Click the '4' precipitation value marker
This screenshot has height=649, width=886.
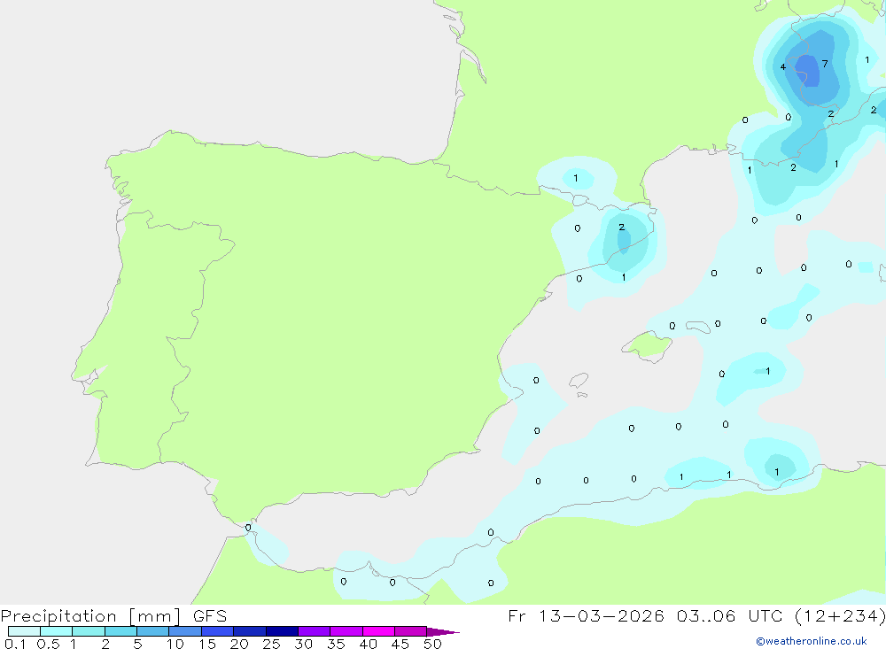782,66
